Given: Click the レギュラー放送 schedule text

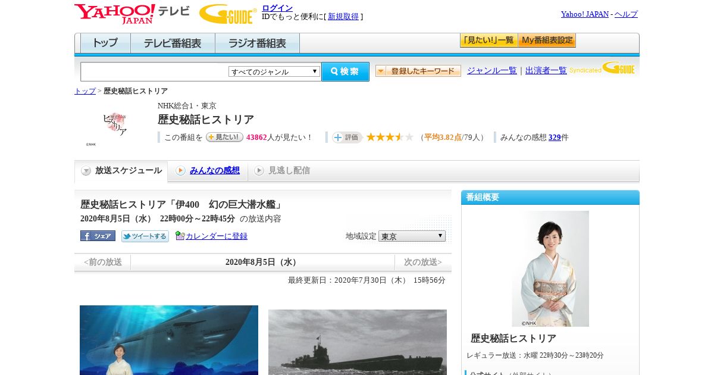Looking at the screenshot, I should [x=535, y=355].
